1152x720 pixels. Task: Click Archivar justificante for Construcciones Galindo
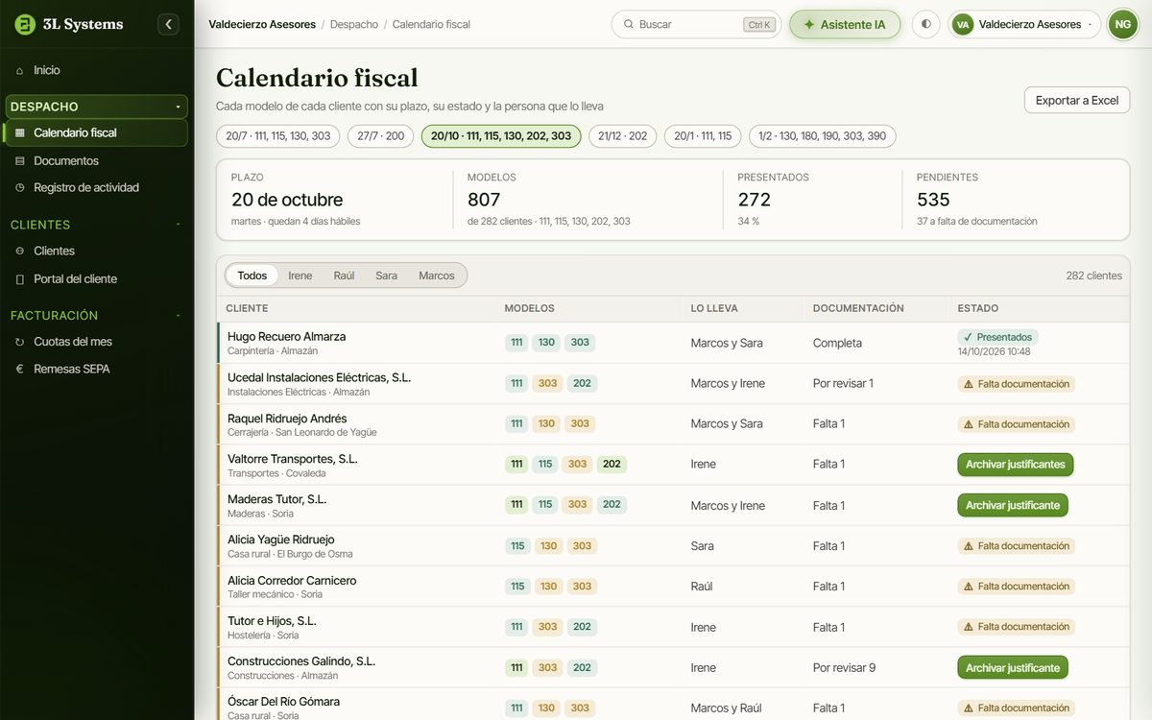point(1013,667)
